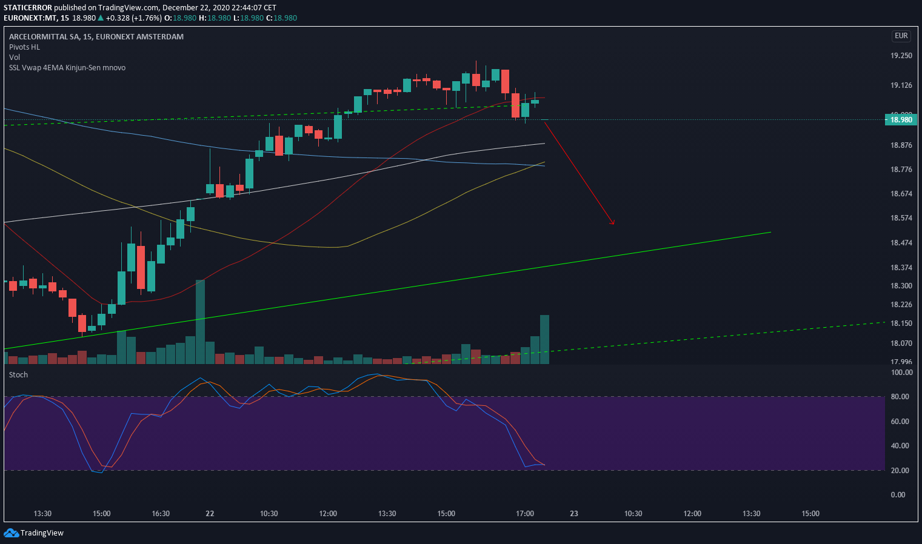Select the Stoch pane label

click(x=18, y=374)
